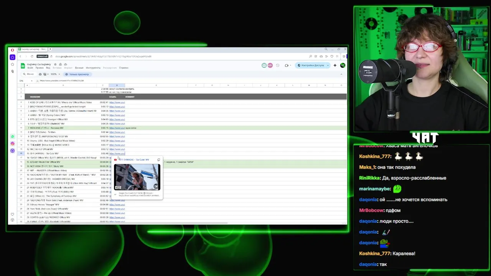Click the Настройки Доступа share button
Image resolution: width=491 pixels, height=276 pixels.
coord(311,65)
